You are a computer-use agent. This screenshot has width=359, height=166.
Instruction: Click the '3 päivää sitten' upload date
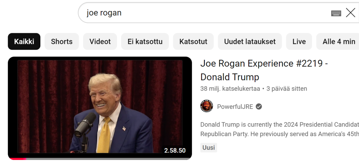pos(287,89)
